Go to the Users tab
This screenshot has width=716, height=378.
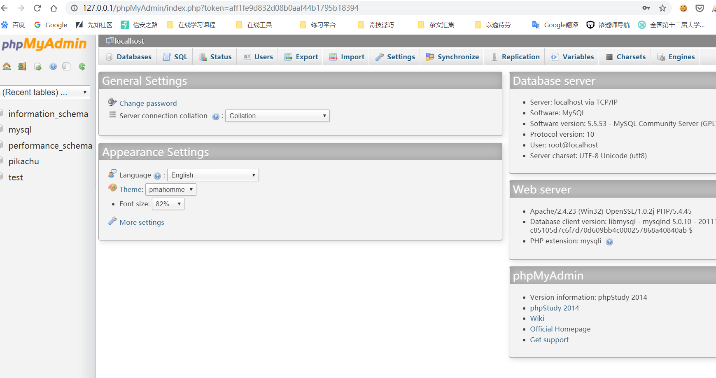pos(258,57)
